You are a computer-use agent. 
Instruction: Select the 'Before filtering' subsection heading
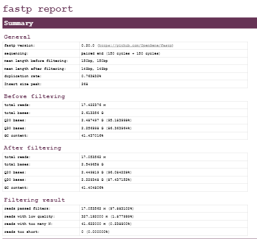pyautogui.click(x=34, y=96)
